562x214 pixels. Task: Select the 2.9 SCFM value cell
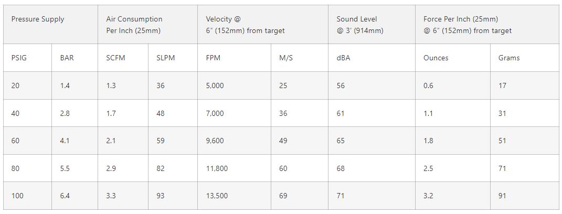[111, 168]
